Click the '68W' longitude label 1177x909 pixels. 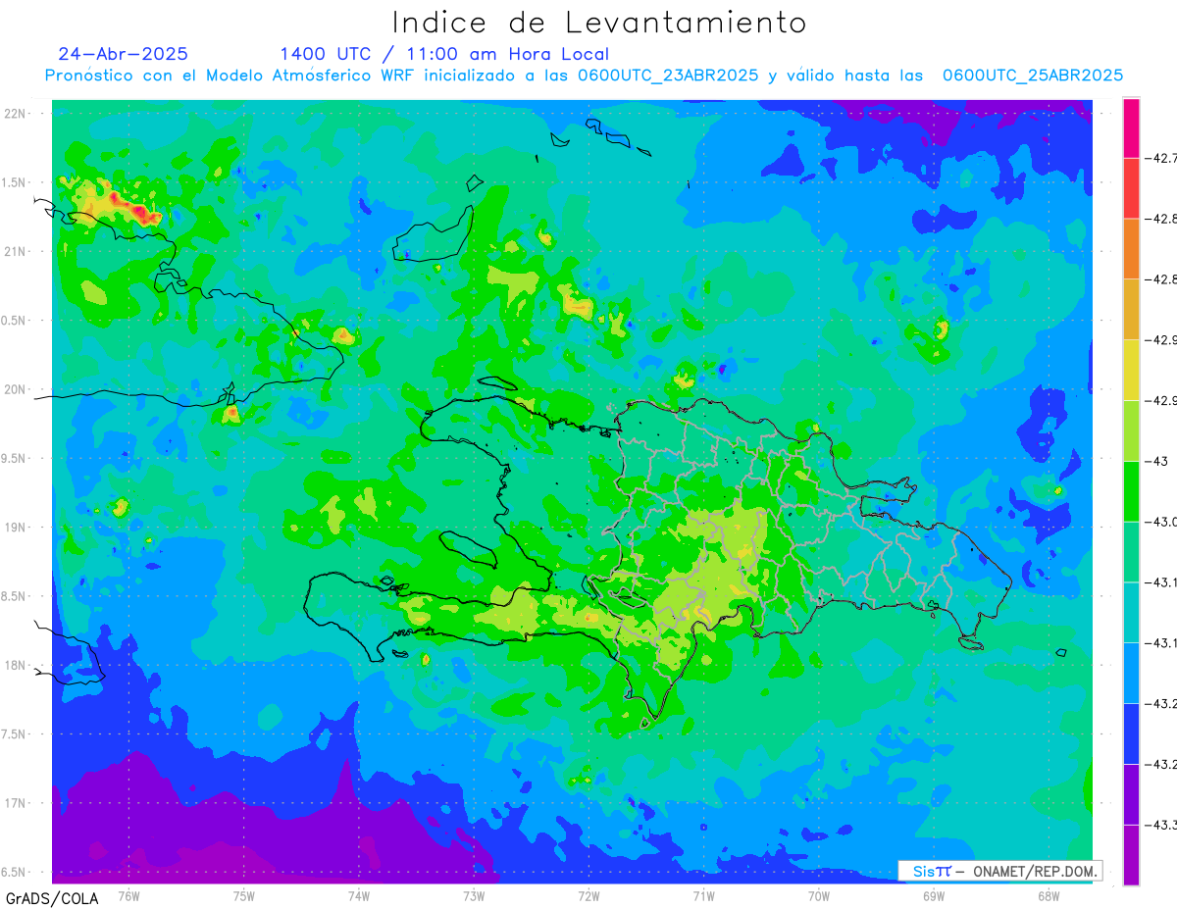coord(1049,895)
